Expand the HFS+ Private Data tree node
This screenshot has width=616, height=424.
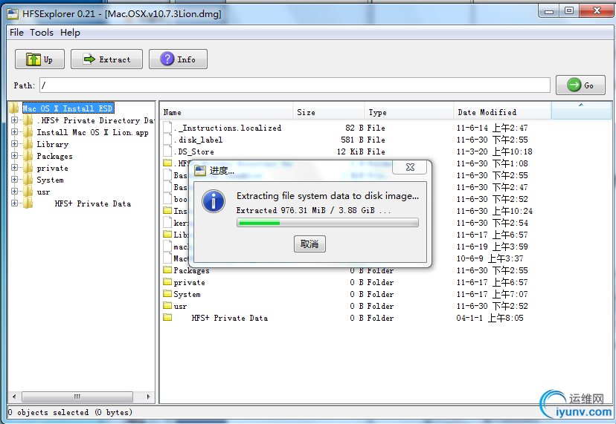click(15, 203)
